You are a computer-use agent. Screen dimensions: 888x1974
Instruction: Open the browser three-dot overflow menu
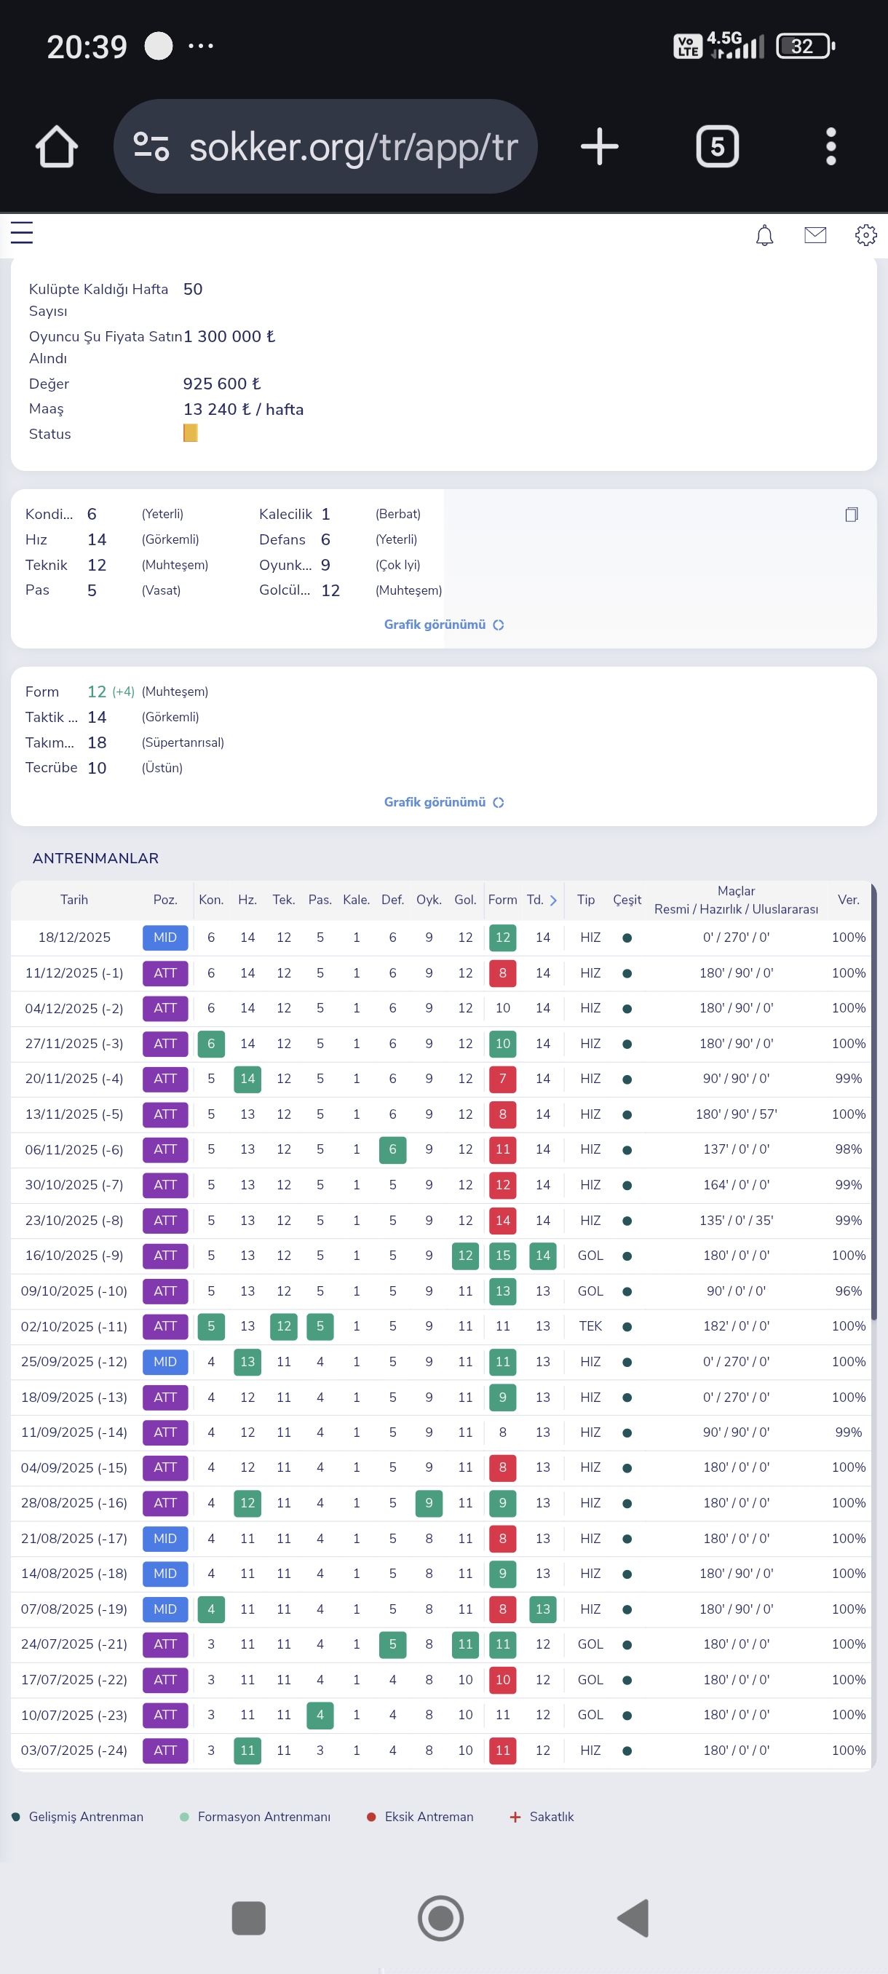pyautogui.click(x=830, y=146)
